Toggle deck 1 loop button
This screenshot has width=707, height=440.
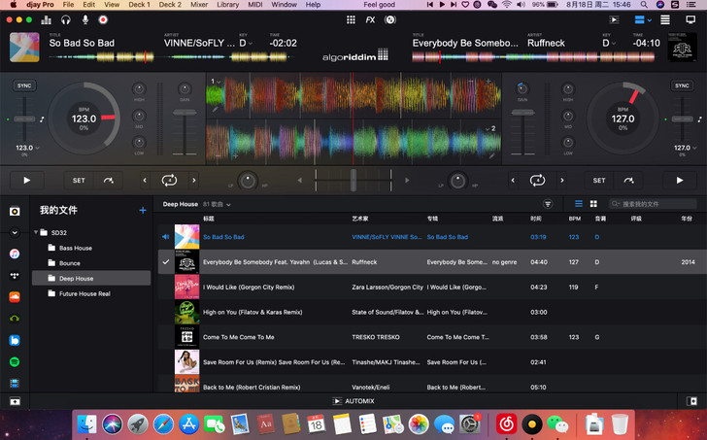pyautogui.click(x=169, y=181)
